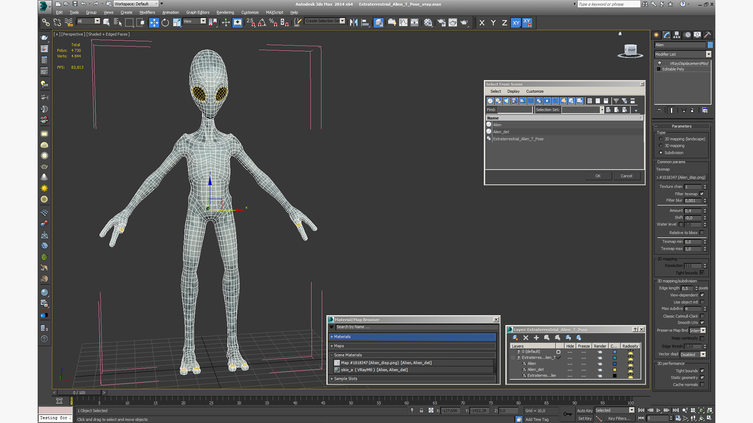
Task: Open the Material Editor icon
Action: pos(428,23)
